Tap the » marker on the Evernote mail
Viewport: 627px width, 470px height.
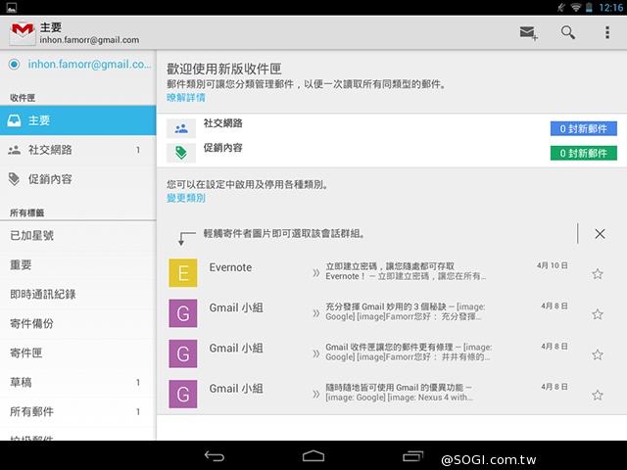point(315,273)
